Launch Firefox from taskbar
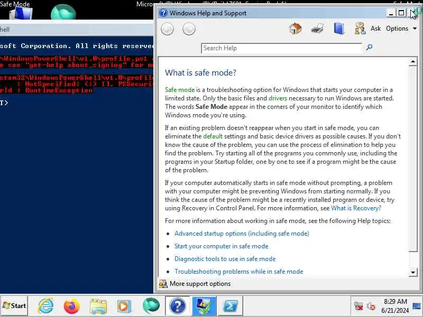The width and height of the screenshot is (423, 317). point(71,306)
